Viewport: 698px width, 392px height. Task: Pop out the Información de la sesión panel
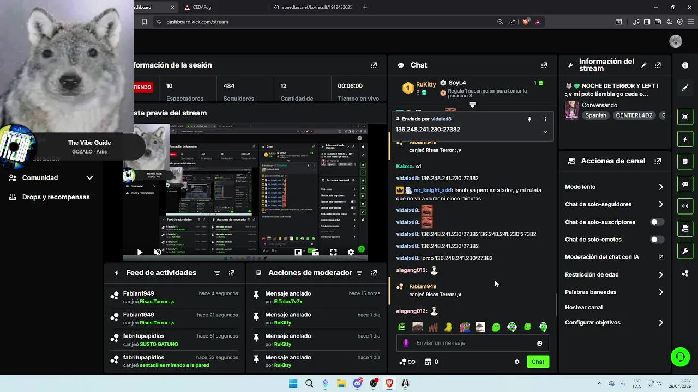(374, 65)
